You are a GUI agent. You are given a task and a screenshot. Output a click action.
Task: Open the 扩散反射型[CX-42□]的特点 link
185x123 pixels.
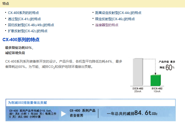[28, 31]
